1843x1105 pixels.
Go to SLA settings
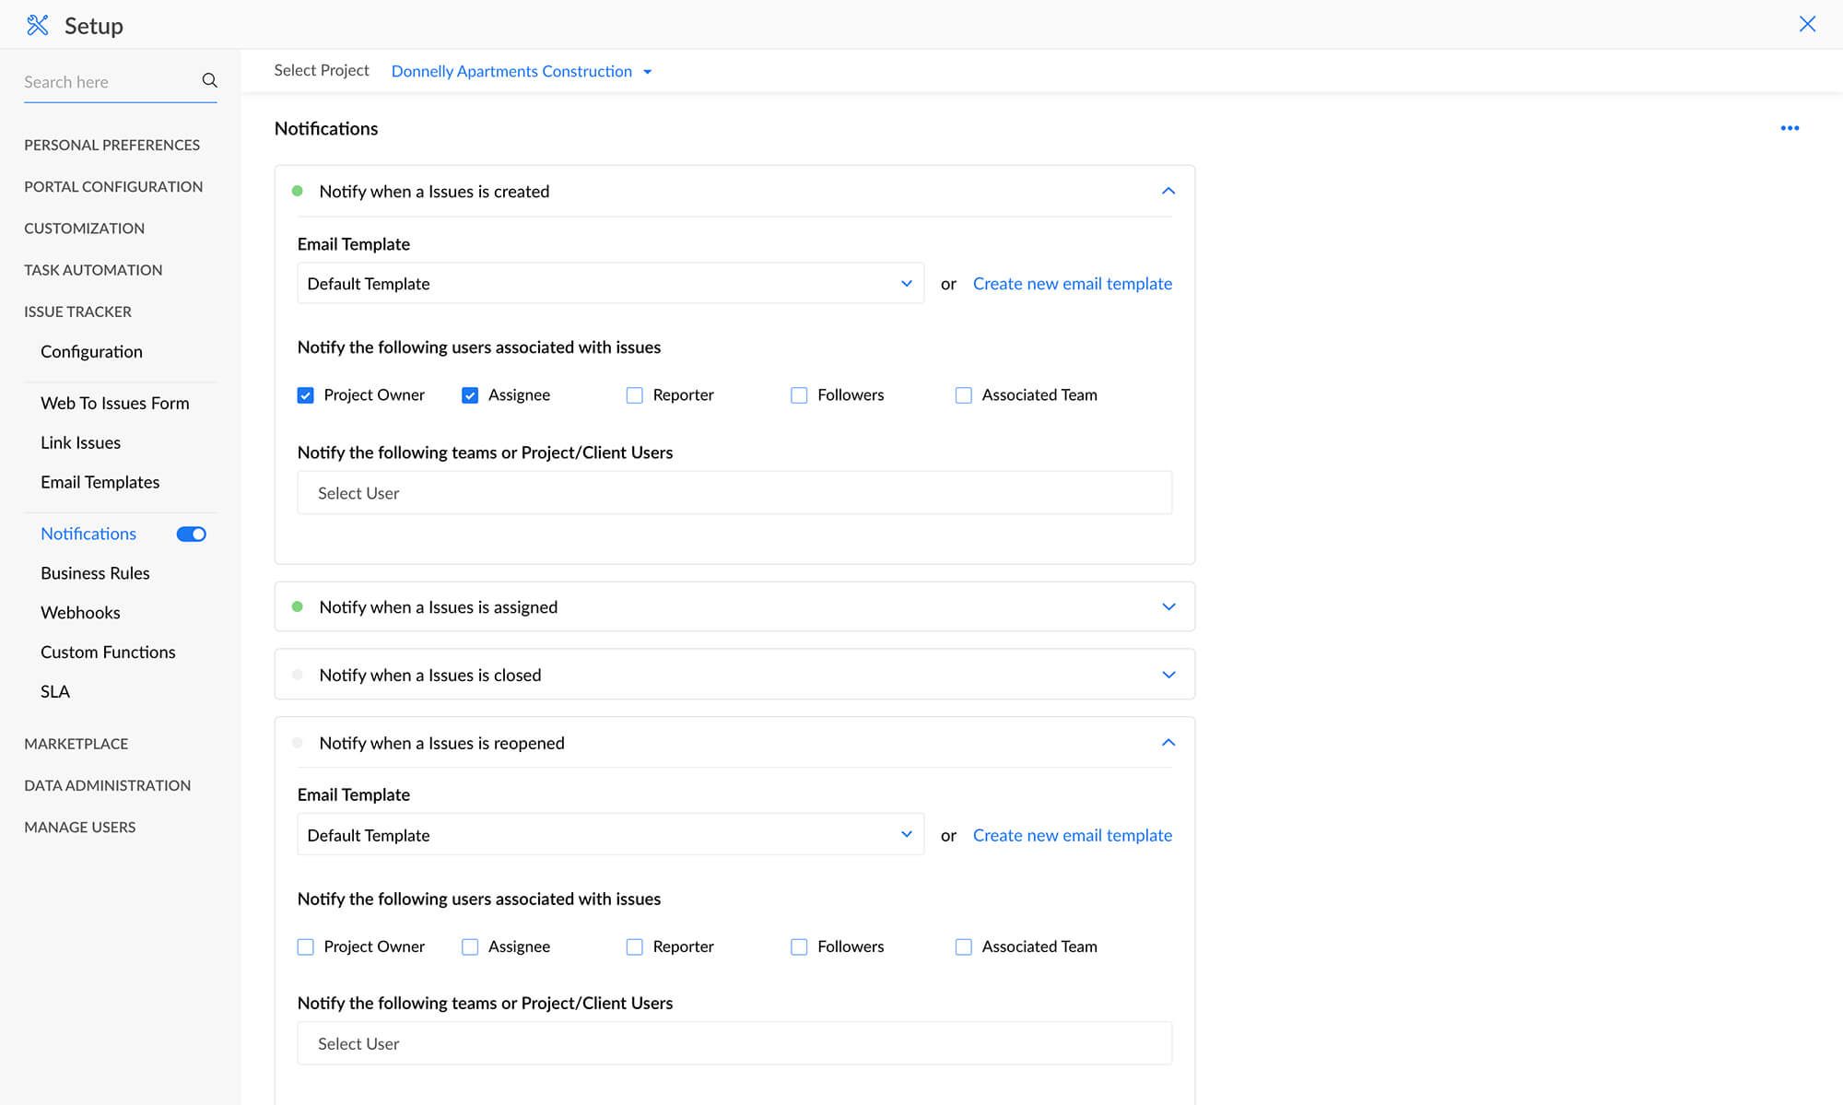(55, 691)
